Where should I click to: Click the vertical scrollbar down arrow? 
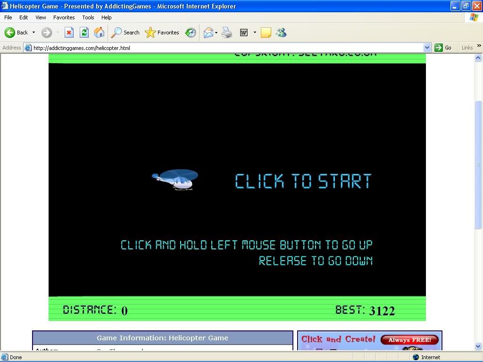tap(478, 346)
